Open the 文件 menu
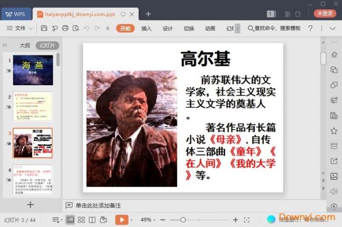Screen dimensions: 342x227 pyautogui.click(x=16, y=28)
